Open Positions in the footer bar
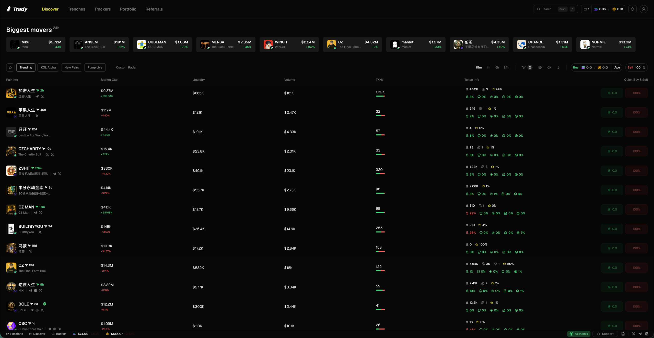Viewport: 654px width, 338px height. 15,334
